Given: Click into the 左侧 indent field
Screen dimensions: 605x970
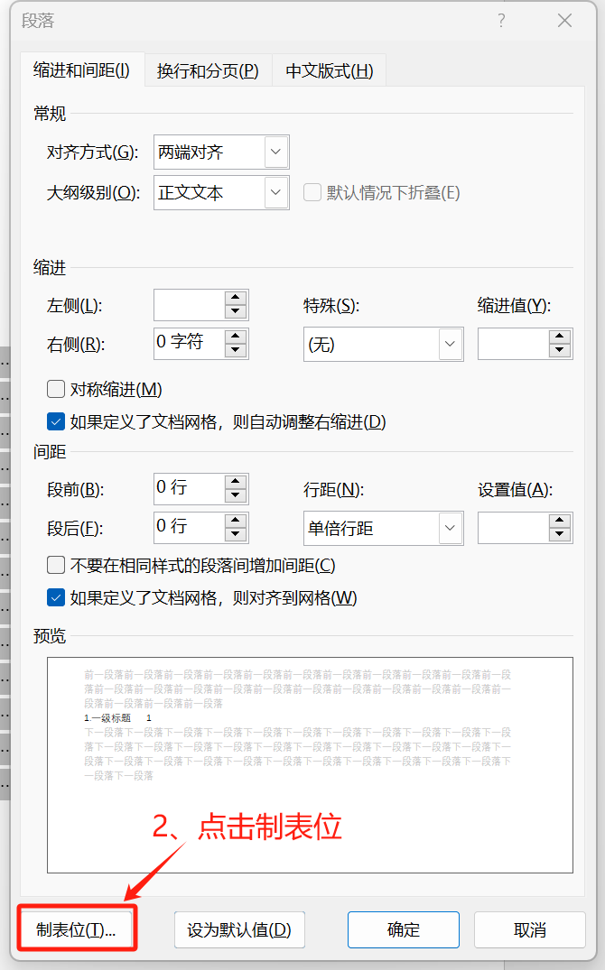Looking at the screenshot, I should (x=189, y=305).
